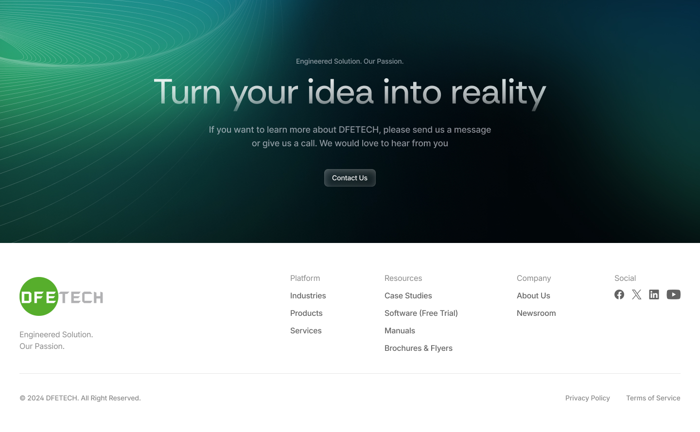The image size is (700, 432).
Task: Click the DFETECH logo in footer
Action: [x=61, y=296]
